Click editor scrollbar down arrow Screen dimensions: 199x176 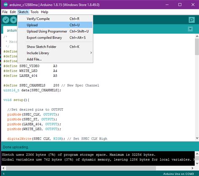click(197, 138)
